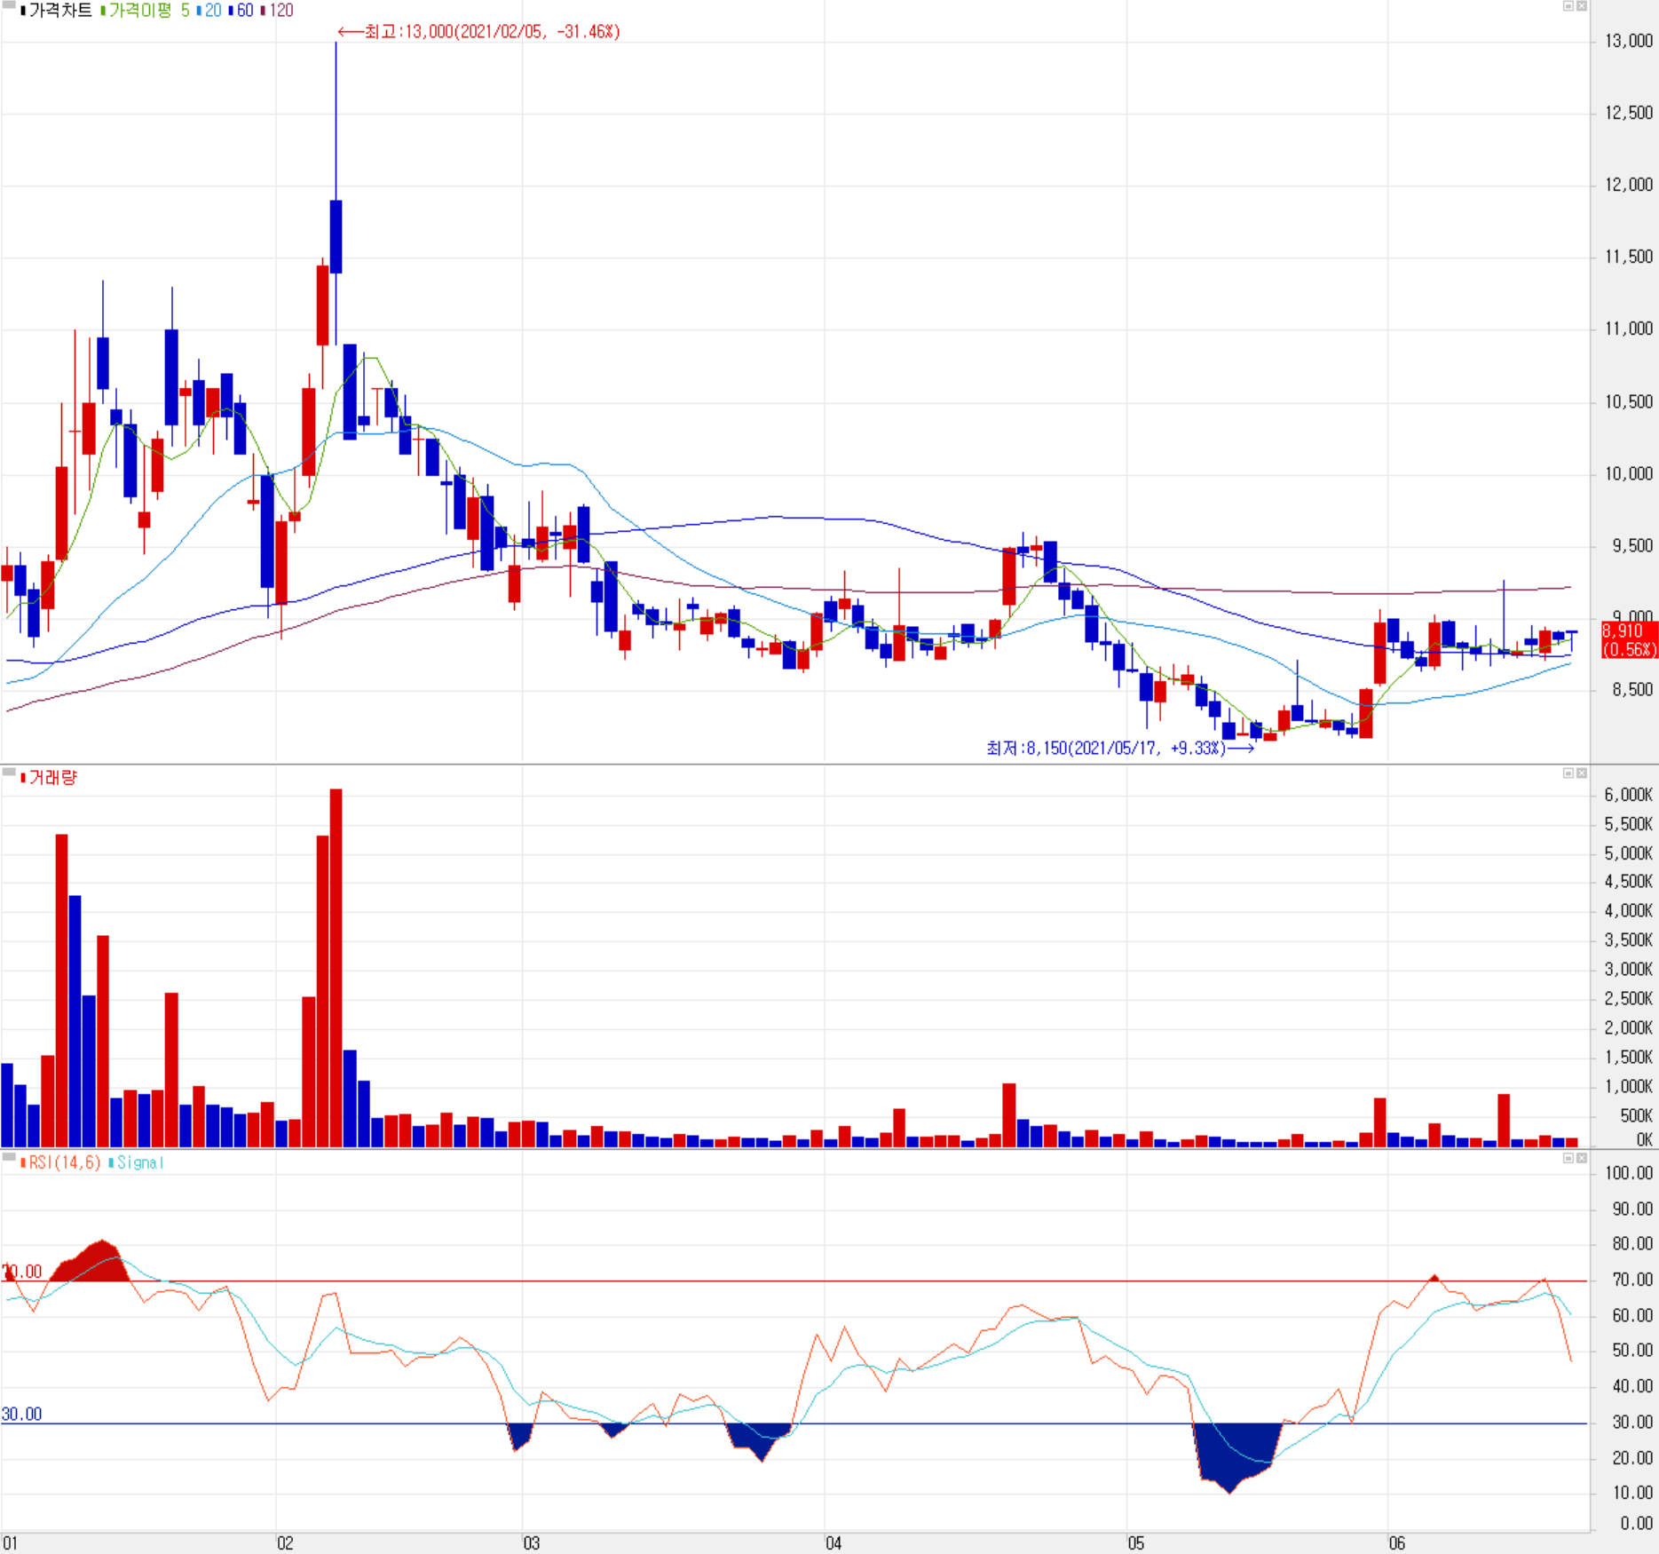Click the candlestick with the 13,000 high wick
The image size is (1659, 1554).
tap(336, 236)
